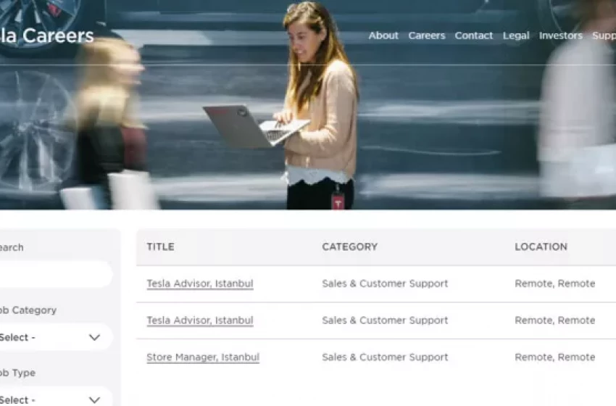Click the CATEGORY column header
This screenshot has height=406, width=616.
[x=349, y=246]
